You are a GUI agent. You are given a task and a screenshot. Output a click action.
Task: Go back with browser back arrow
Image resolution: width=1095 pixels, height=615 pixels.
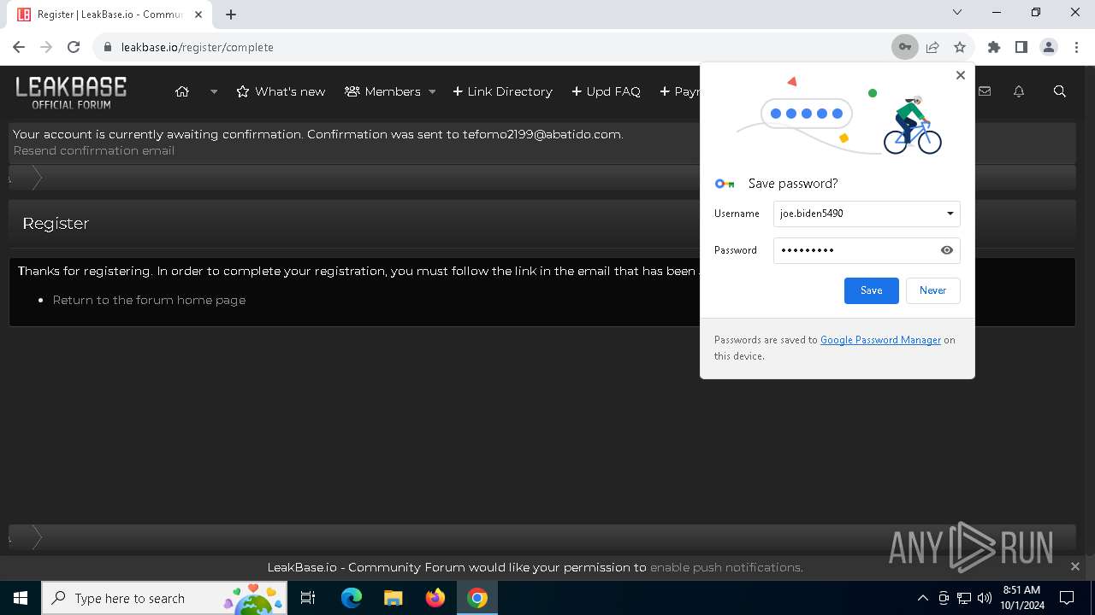pos(19,47)
